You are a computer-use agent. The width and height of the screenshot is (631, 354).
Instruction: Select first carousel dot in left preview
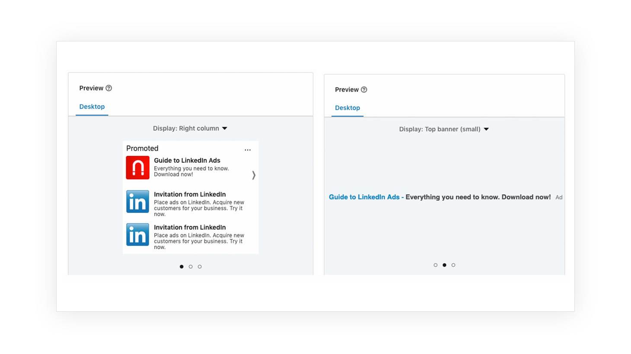[182, 267]
